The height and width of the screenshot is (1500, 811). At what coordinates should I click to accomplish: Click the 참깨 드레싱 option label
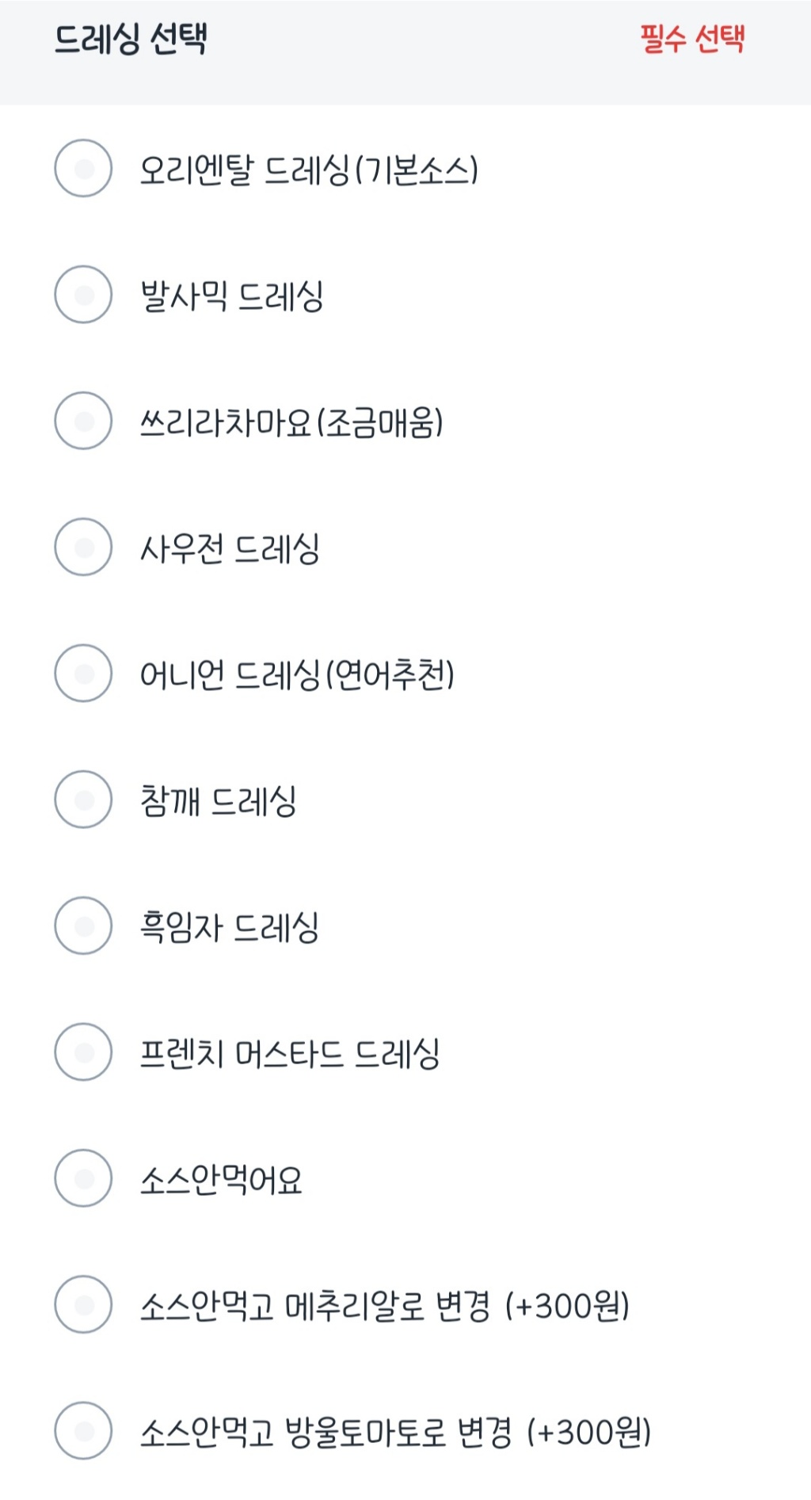219,801
